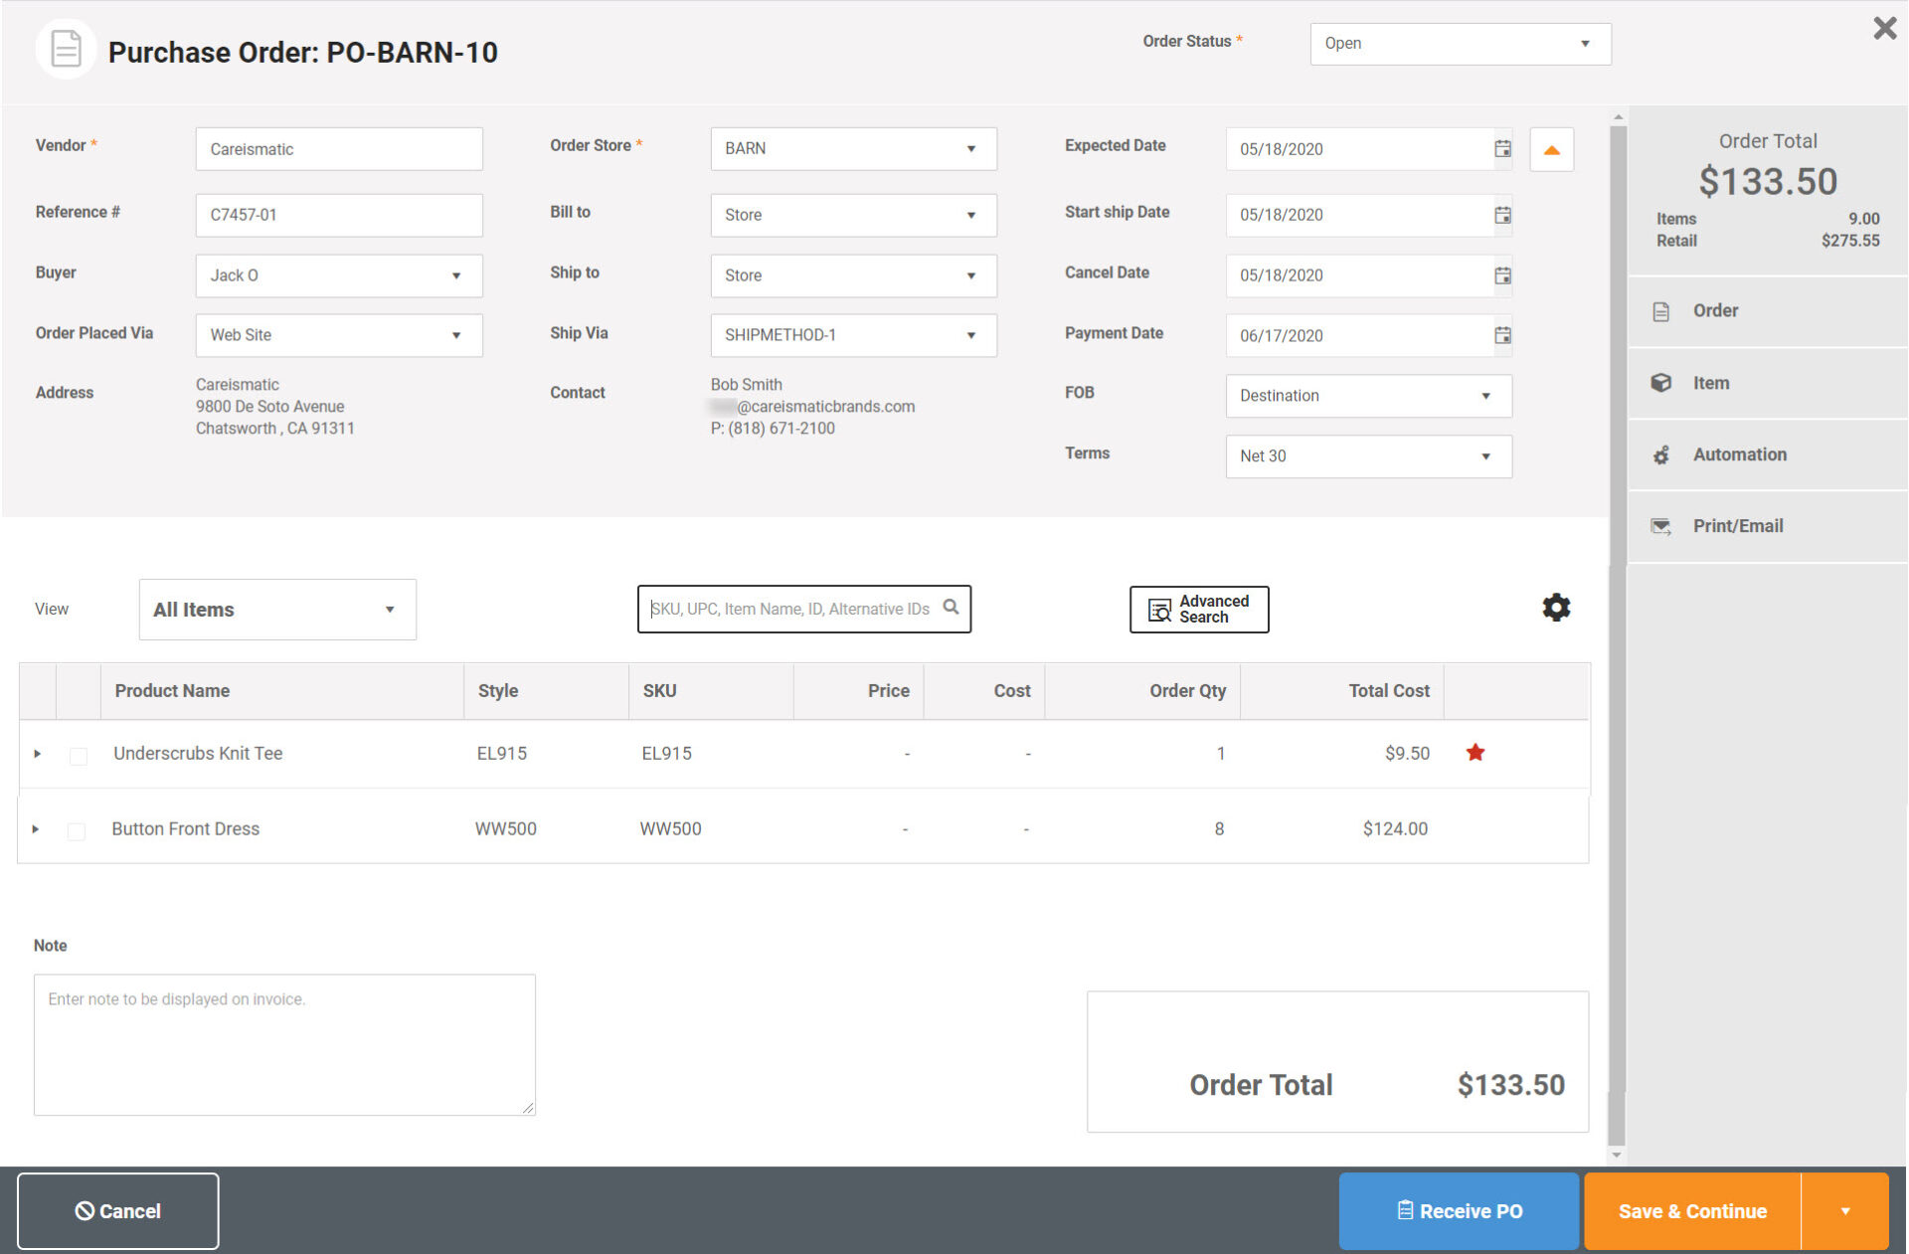Screen dimensions: 1909x1254
Task: Sort by Total Cost column header
Action: [x=1342, y=691]
